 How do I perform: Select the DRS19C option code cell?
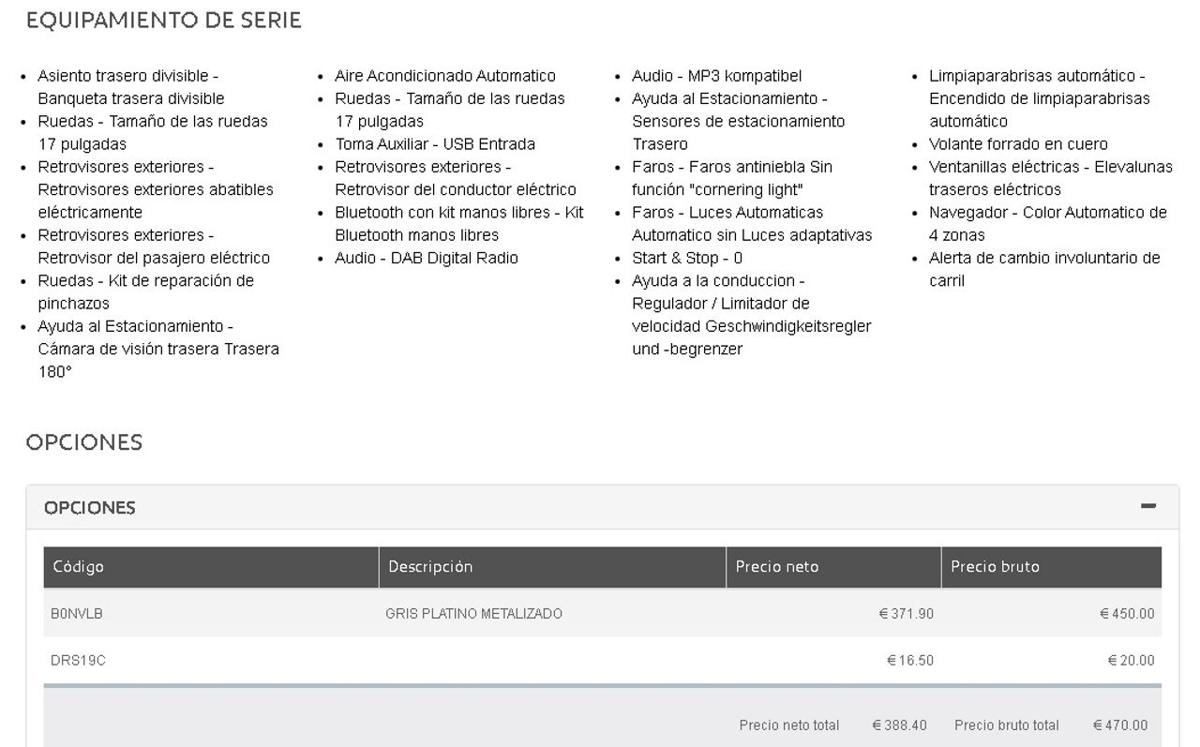[78, 661]
